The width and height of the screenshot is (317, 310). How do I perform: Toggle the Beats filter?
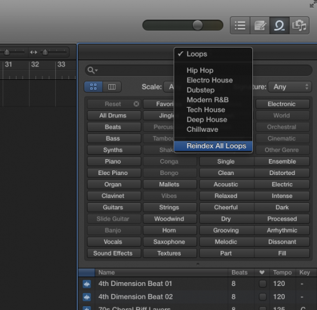(x=114, y=127)
